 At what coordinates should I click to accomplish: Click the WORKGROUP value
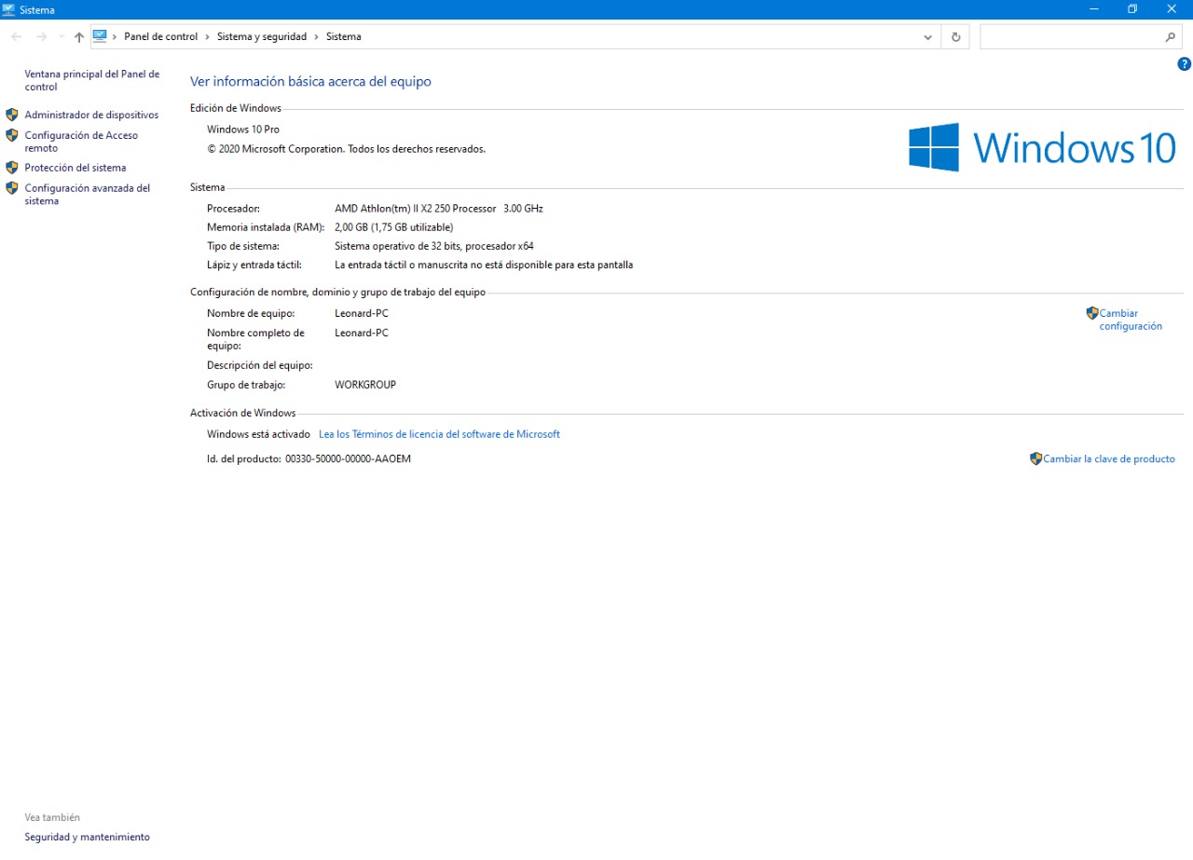365,385
